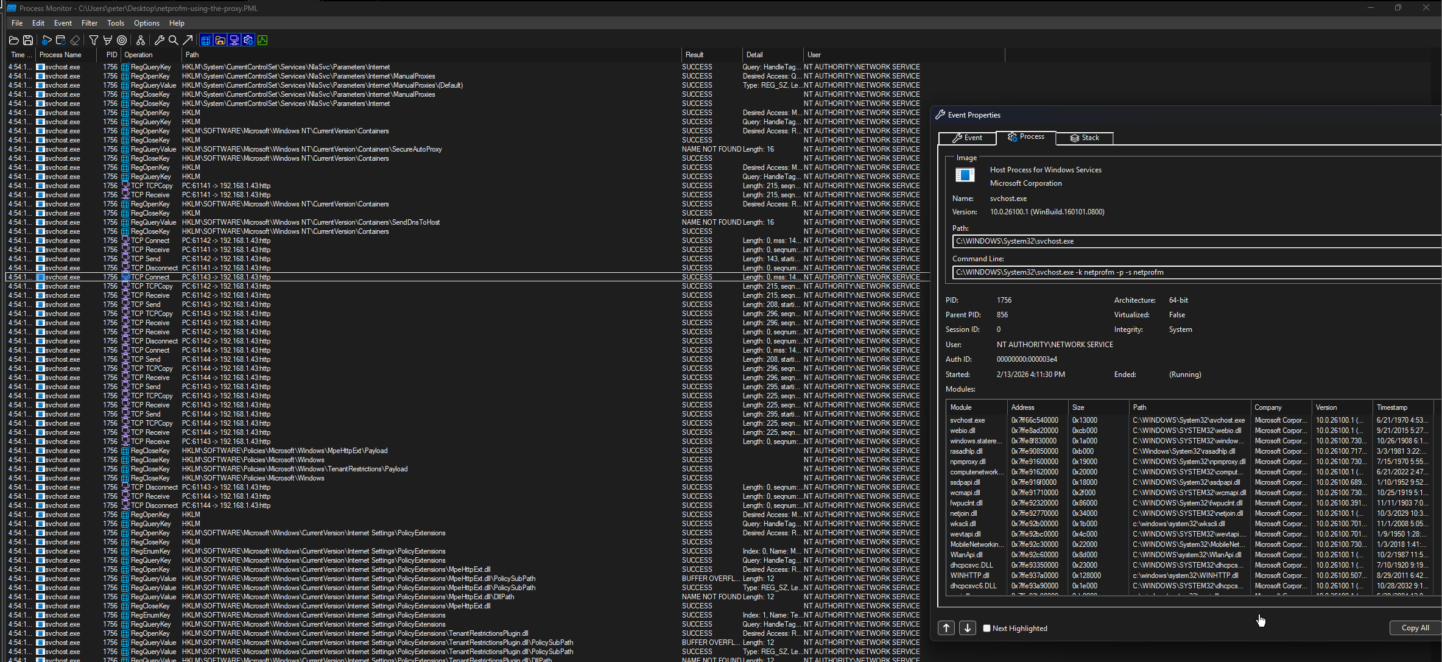Click the Open log file icon
Image resolution: width=1442 pixels, height=662 pixels.
(x=13, y=40)
